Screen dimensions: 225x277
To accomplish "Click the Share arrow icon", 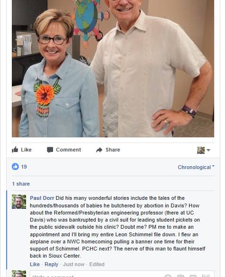I will point(99,150).
